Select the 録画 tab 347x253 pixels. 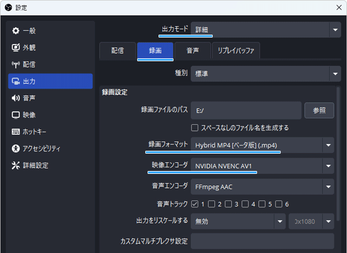[155, 51]
